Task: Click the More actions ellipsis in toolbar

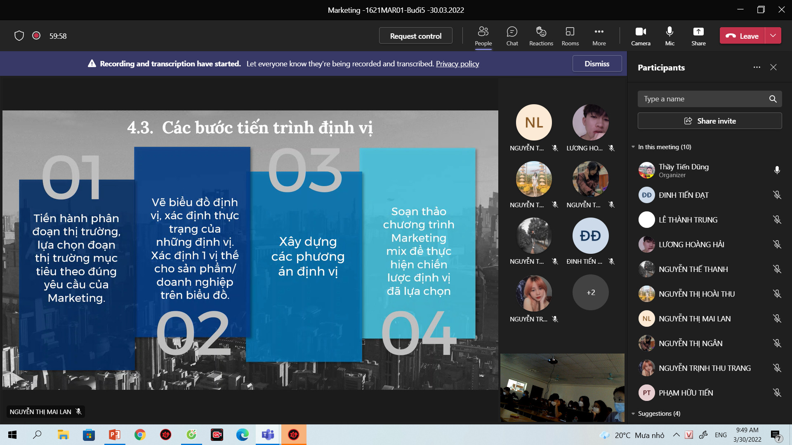Action: pos(599,36)
